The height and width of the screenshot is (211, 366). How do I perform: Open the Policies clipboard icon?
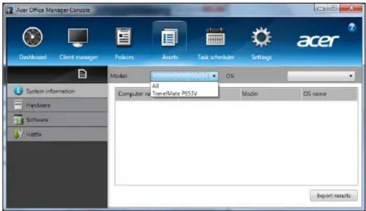tap(124, 39)
